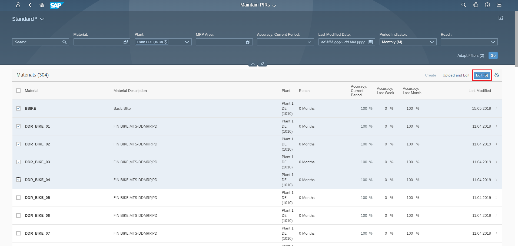518x246 pixels.
Task: Uncheck the DDR_BIKE_02 row checkbox
Action: point(18,144)
